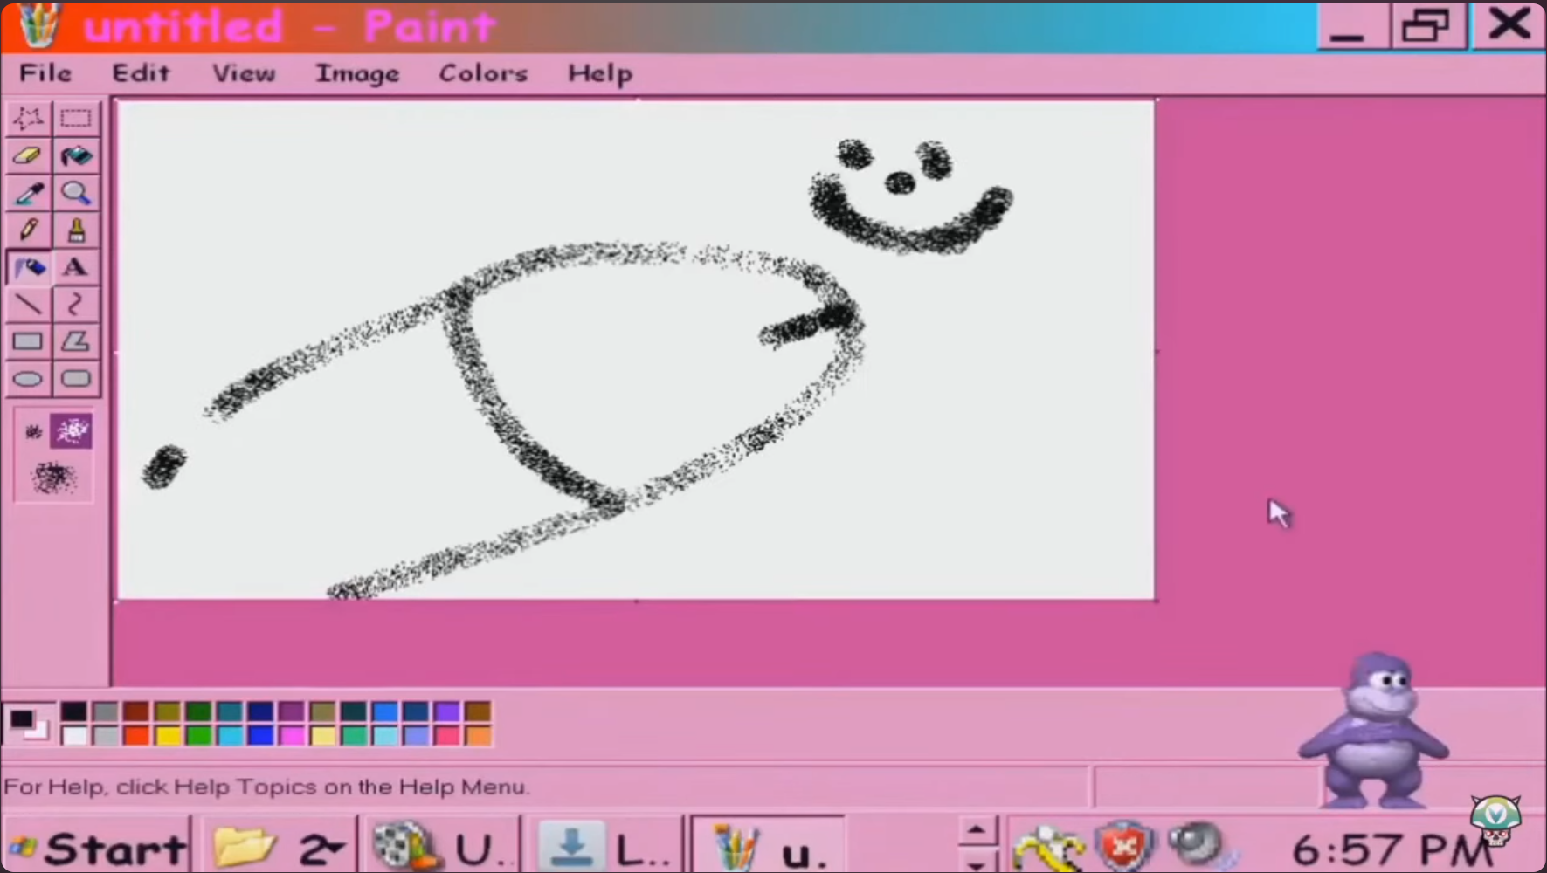Open the Help menu
Image resolution: width=1547 pixels, height=873 pixels.
coord(600,74)
